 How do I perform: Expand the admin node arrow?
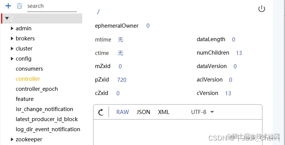[x=12, y=28]
